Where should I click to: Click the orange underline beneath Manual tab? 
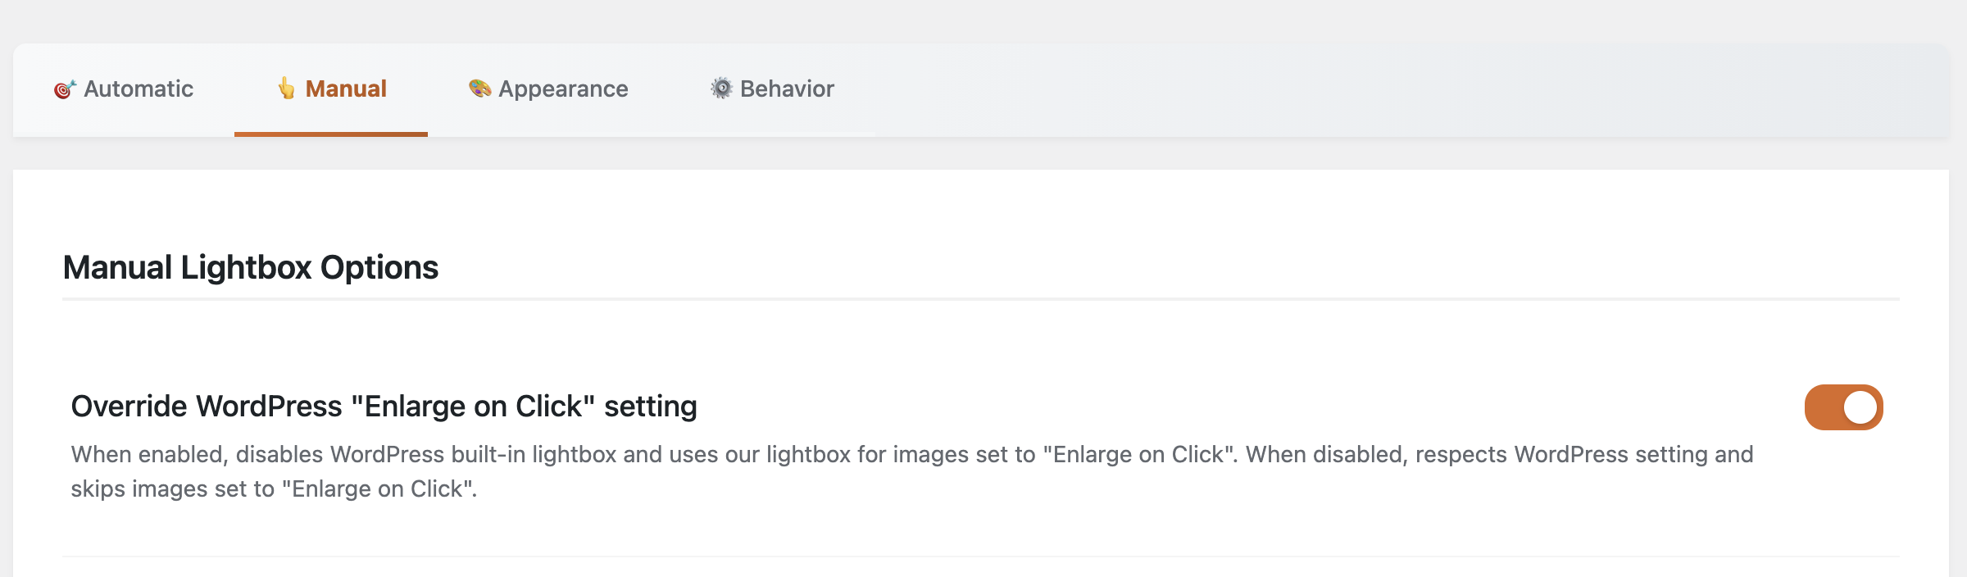330,134
